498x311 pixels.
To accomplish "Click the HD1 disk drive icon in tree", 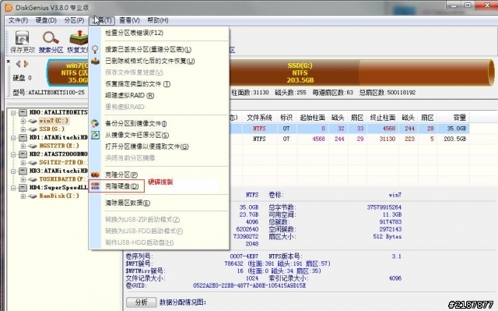I will (x=23, y=137).
